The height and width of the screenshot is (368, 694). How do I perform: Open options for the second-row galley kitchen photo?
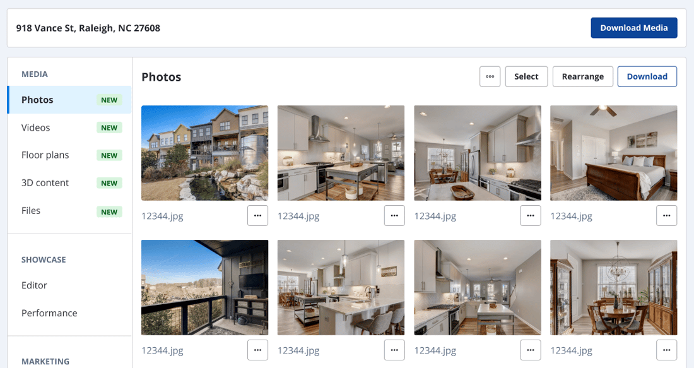coord(530,350)
